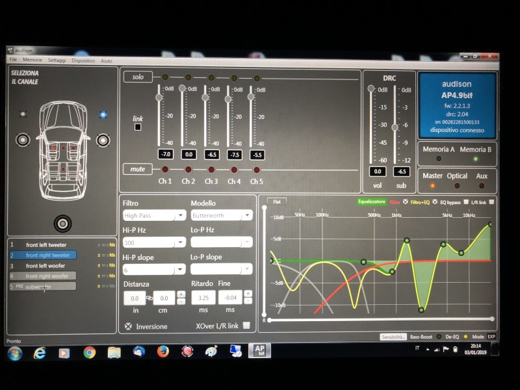Toggle the channel link checkbox
Viewport: 520px width, 390px height.
pos(138,127)
